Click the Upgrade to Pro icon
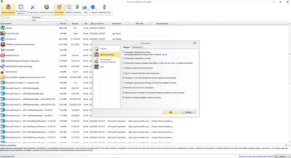This screenshot has width=291, height=158. point(104,7)
